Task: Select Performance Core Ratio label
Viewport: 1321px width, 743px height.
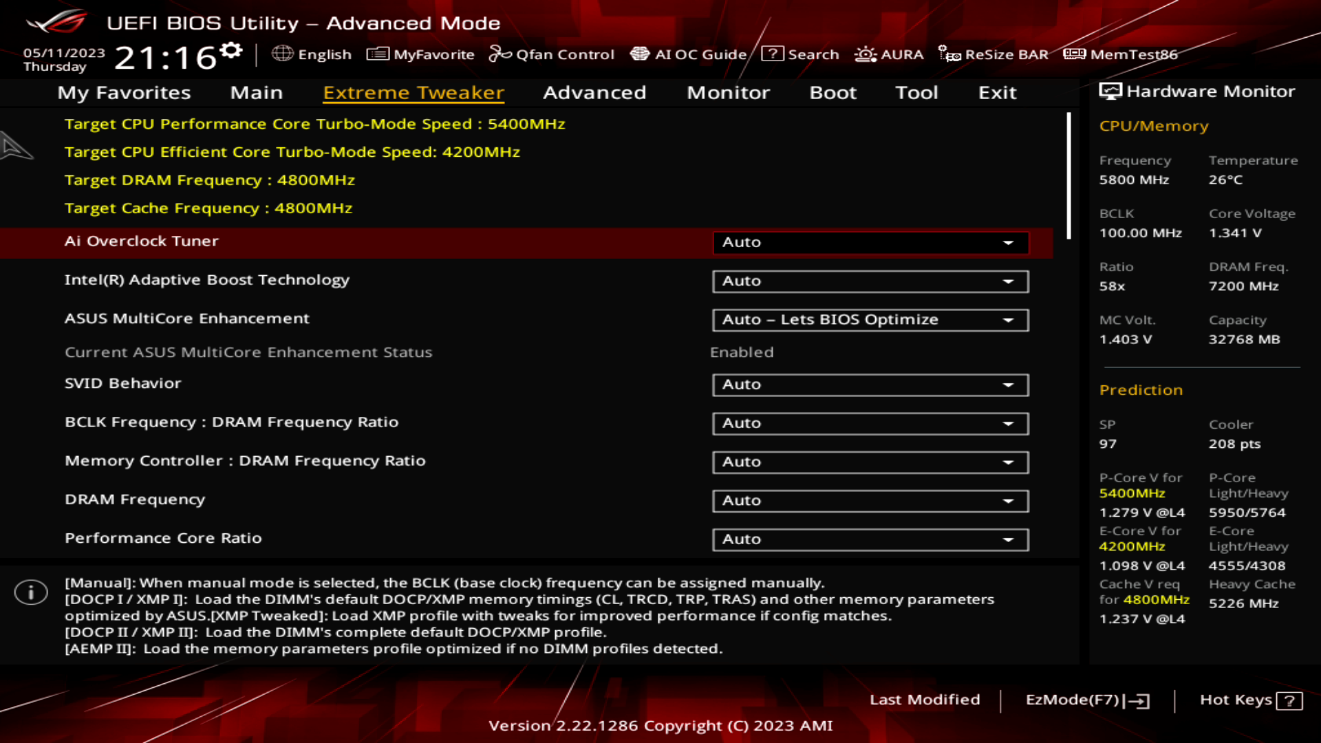Action: click(x=163, y=538)
